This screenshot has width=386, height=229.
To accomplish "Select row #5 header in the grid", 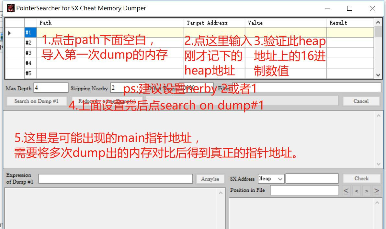I will coord(30,74).
